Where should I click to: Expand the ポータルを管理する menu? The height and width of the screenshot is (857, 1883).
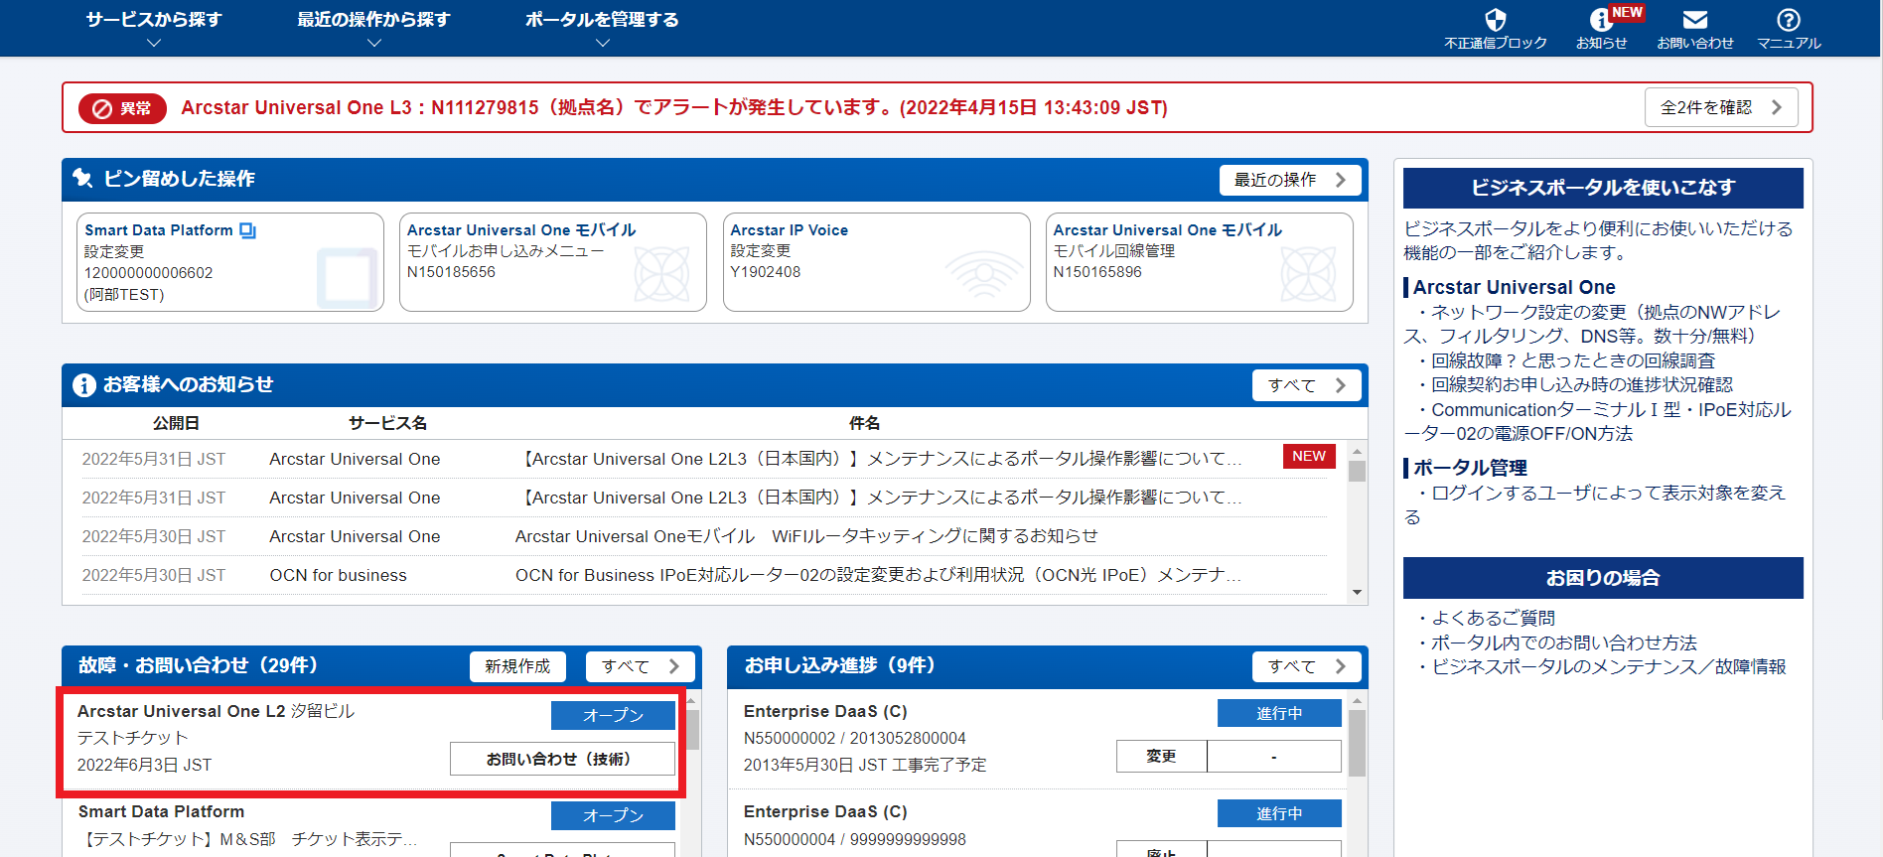point(602,28)
